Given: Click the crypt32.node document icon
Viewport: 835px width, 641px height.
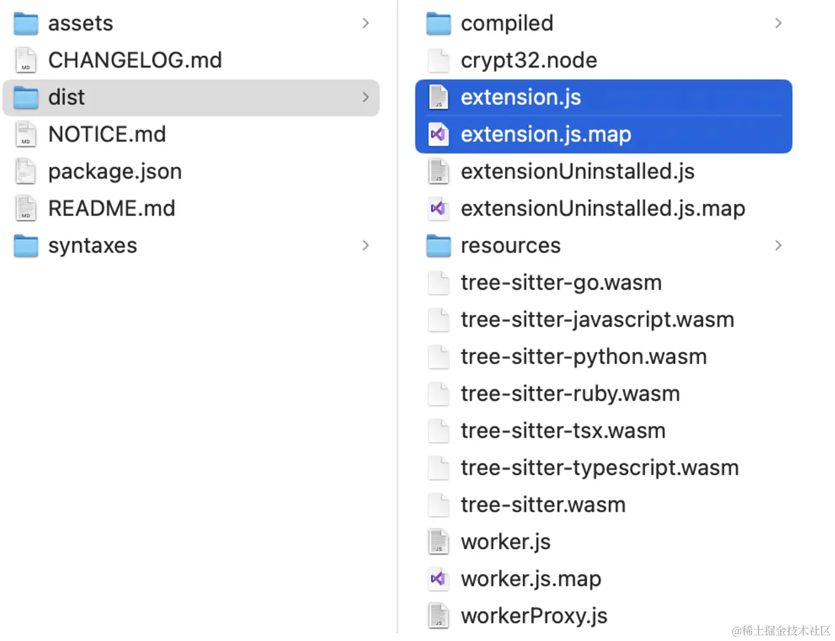Looking at the screenshot, I should click(439, 60).
